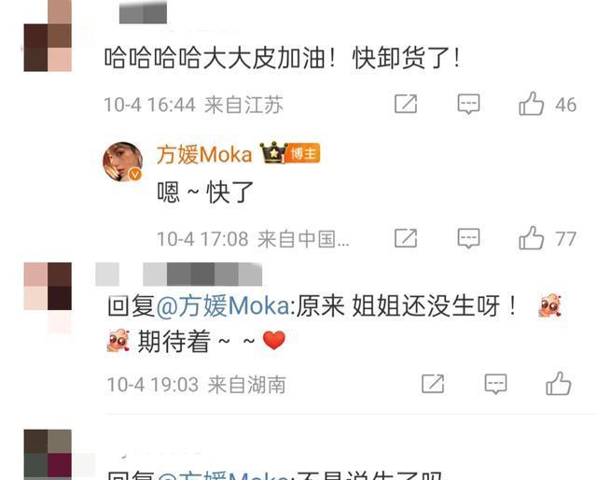The height and width of the screenshot is (480, 597).
Task: Open 方媛Moka's profile avatar
Action: 122,162
